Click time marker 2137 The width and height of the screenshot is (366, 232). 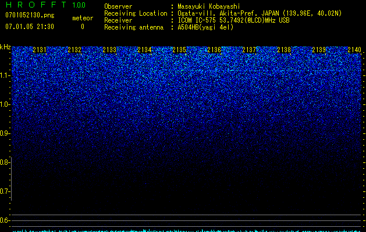pyautogui.click(x=249, y=49)
